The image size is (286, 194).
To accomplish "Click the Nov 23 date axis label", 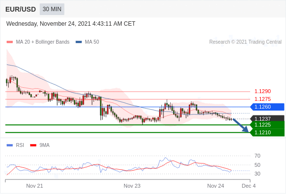I will (132, 186).
